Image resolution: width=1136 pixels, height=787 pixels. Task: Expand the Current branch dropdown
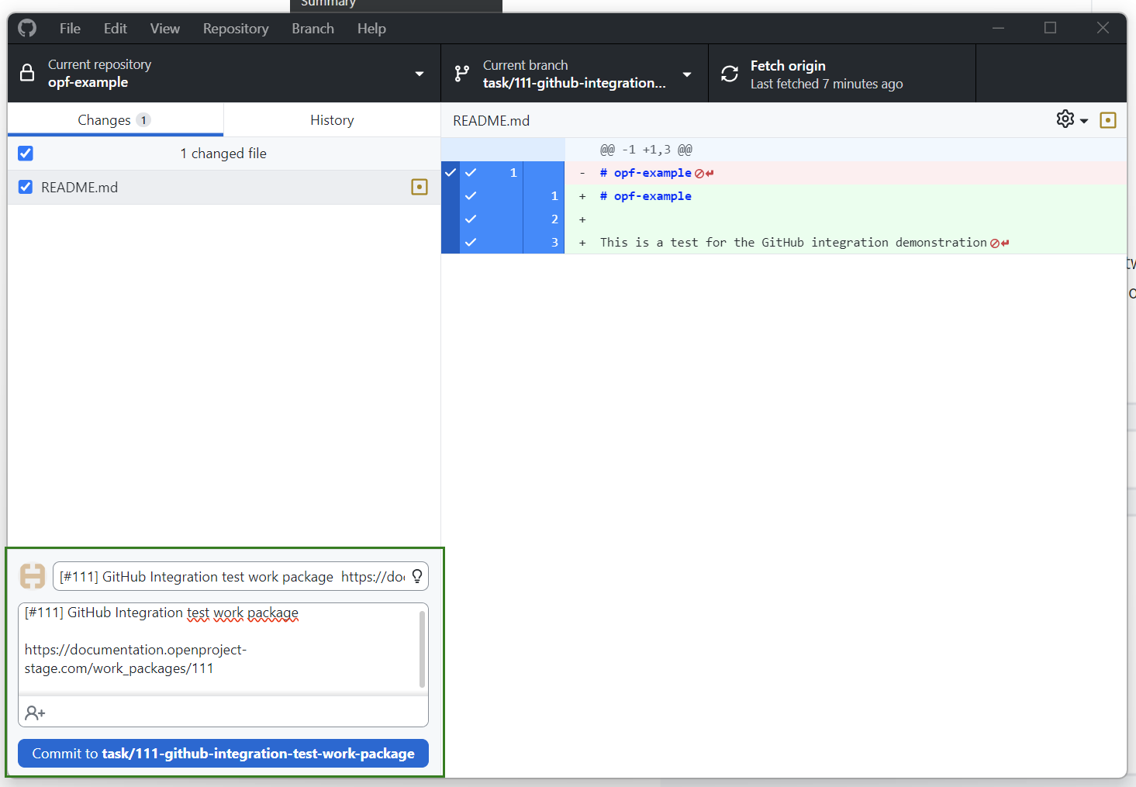coord(685,73)
